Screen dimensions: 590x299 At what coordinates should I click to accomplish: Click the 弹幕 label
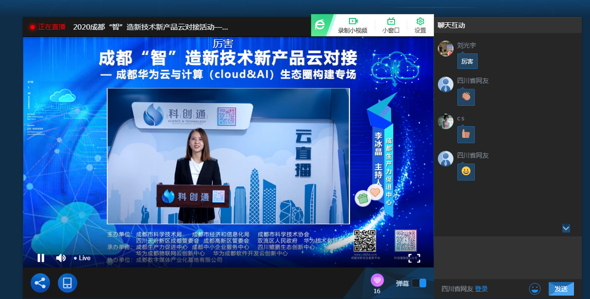402,283
